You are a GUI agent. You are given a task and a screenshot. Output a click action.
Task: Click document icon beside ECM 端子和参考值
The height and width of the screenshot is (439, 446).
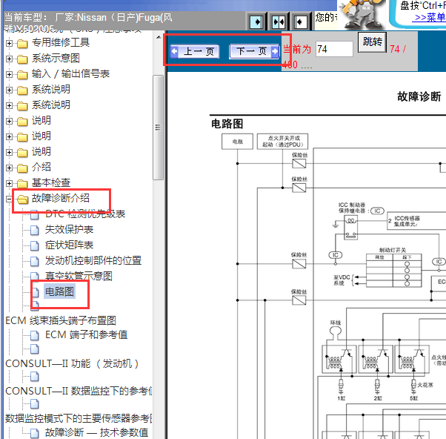pyautogui.click(x=34, y=335)
